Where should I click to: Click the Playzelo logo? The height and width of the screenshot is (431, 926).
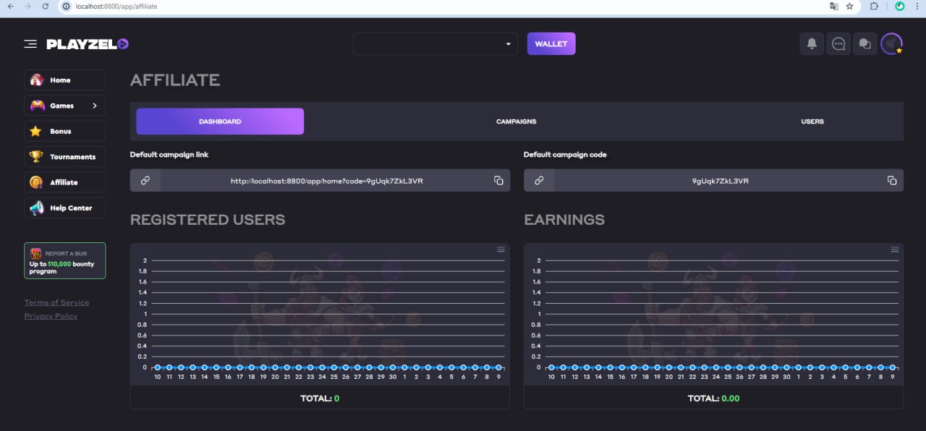88,44
